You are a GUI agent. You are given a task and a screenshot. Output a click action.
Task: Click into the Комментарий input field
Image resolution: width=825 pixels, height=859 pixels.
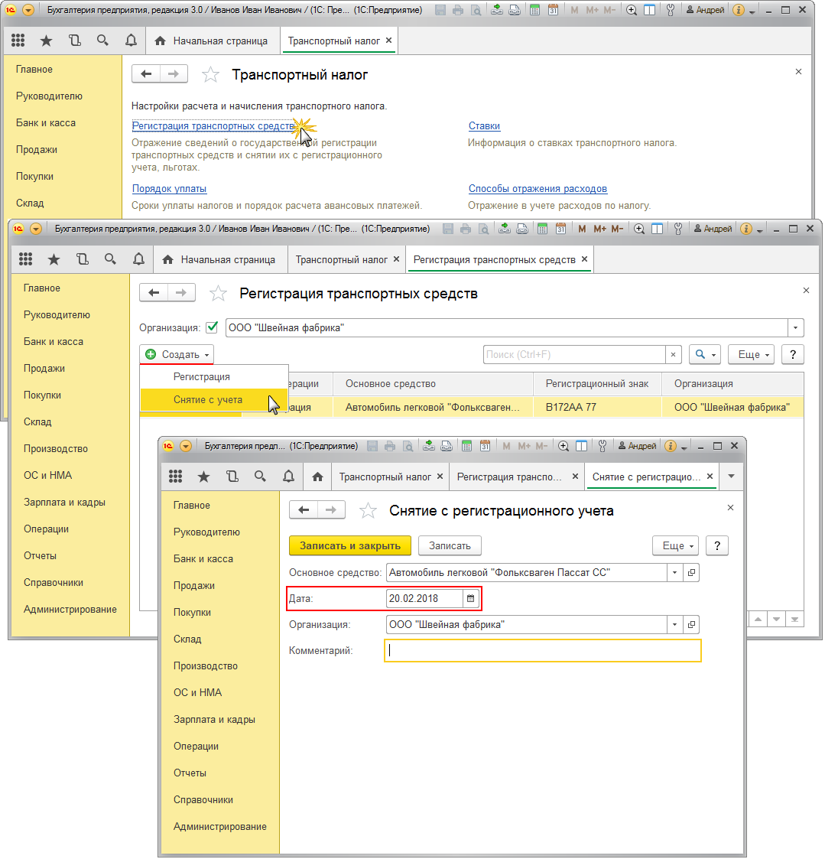tap(542, 651)
